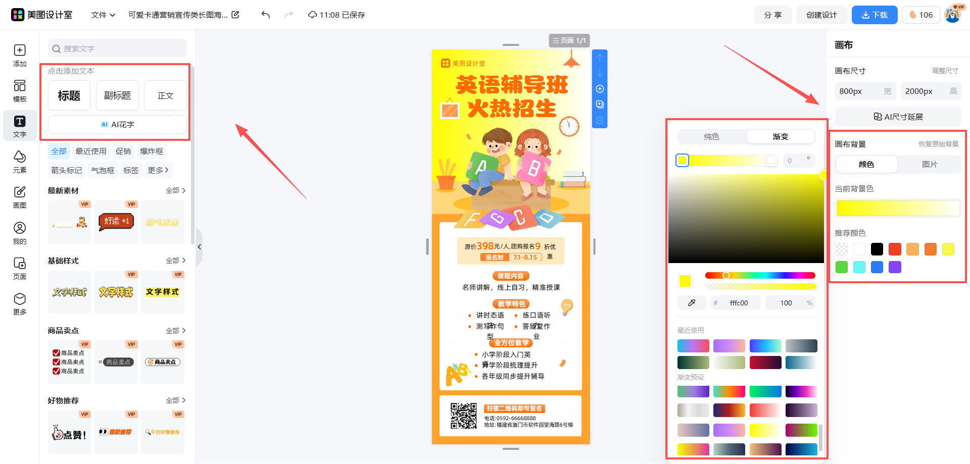Switch canvas background to 图片 image mode

coord(930,164)
